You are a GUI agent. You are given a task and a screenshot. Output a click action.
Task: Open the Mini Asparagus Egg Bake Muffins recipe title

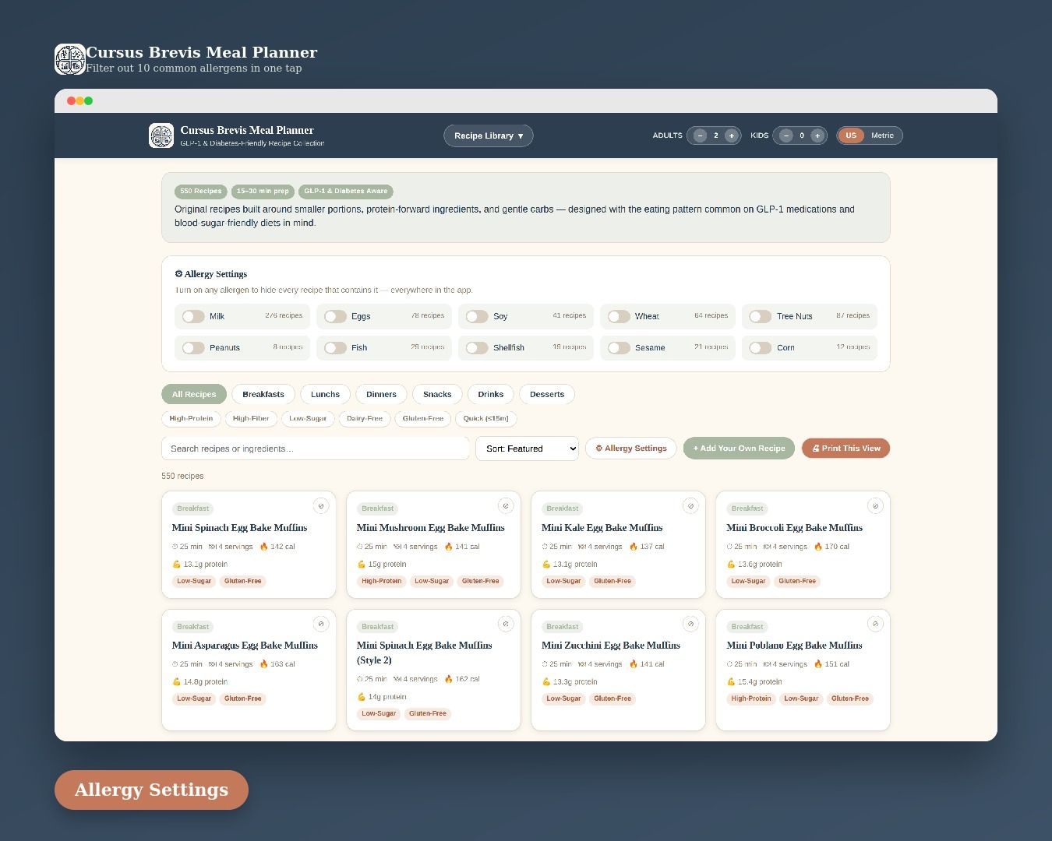point(245,646)
